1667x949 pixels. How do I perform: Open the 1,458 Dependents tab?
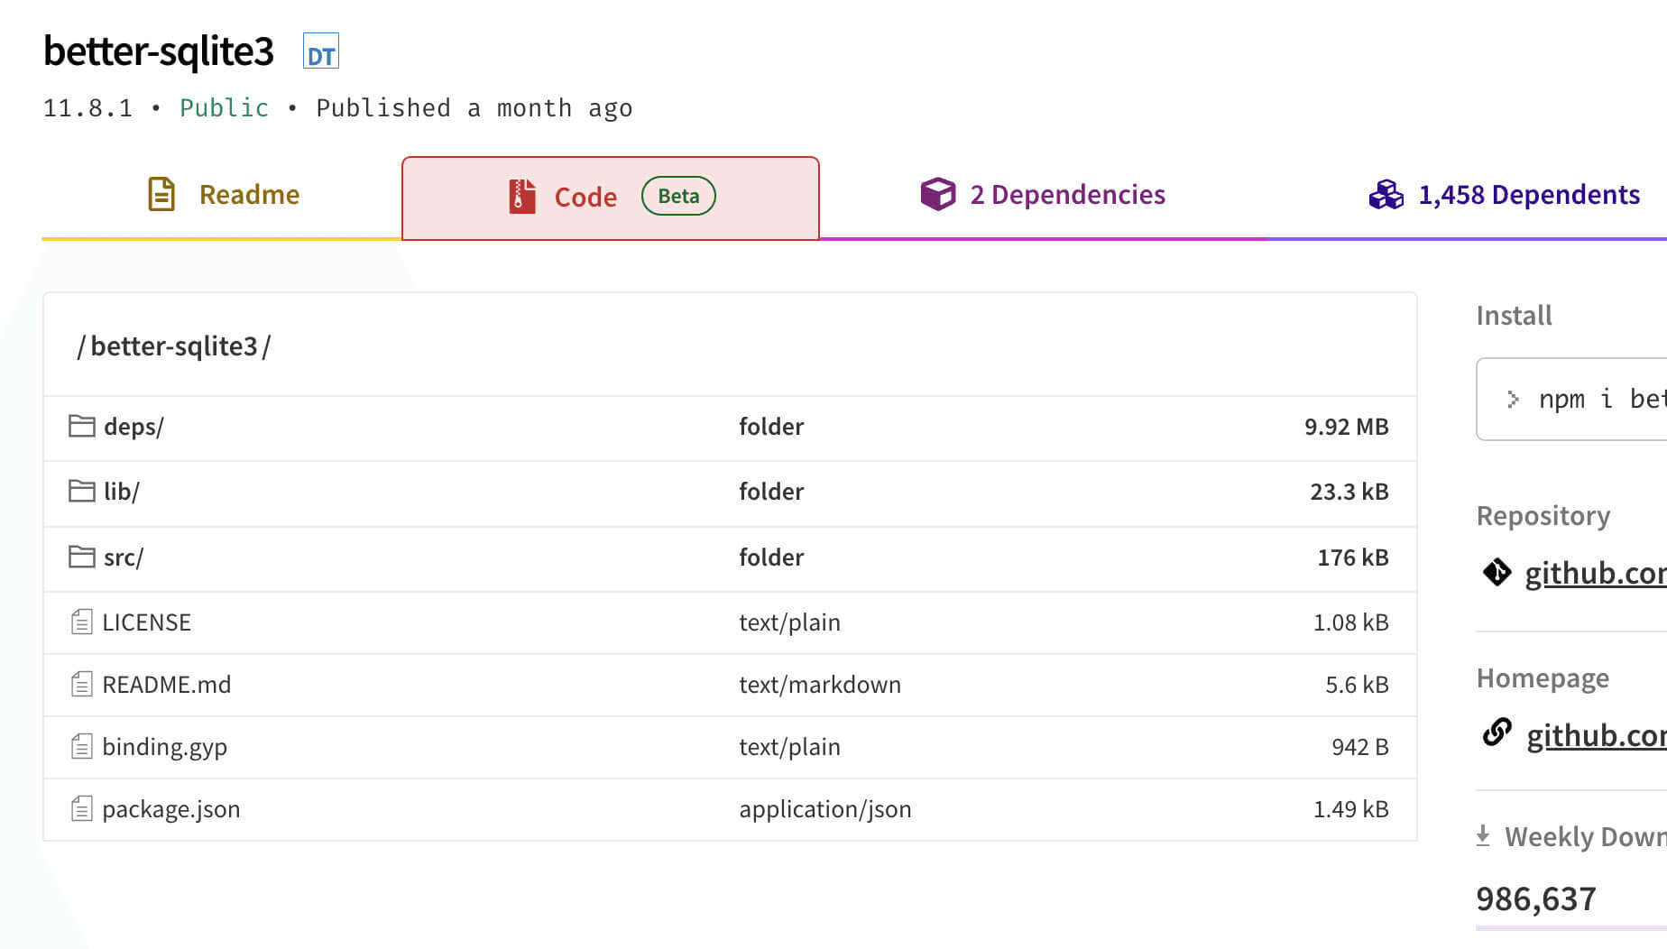[x=1504, y=195]
